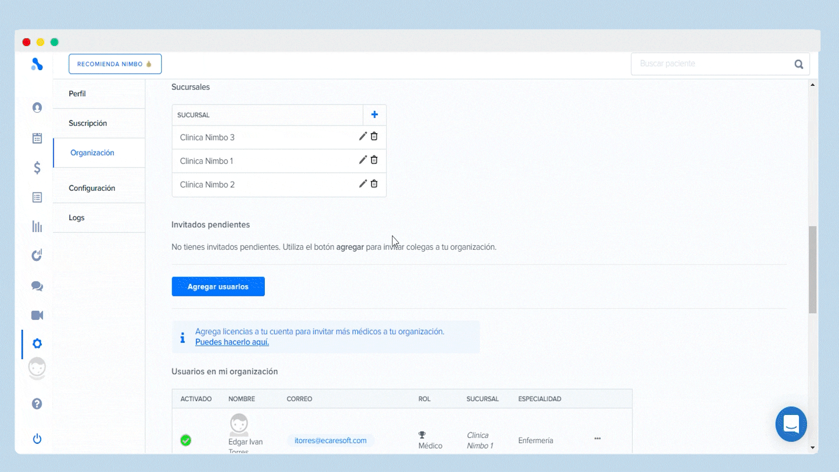
Task: Open the bar chart statistics section
Action: tap(37, 226)
